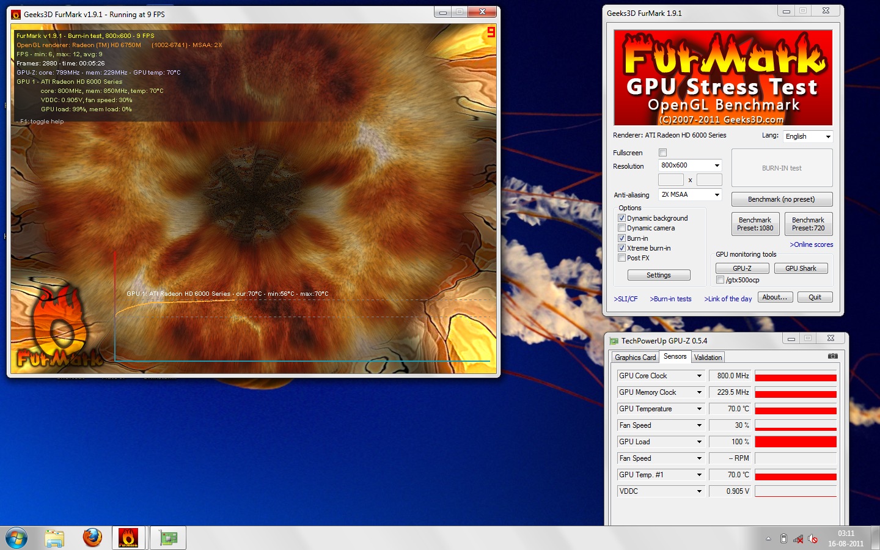Enable the Post FX option
The height and width of the screenshot is (550, 880).
621,258
